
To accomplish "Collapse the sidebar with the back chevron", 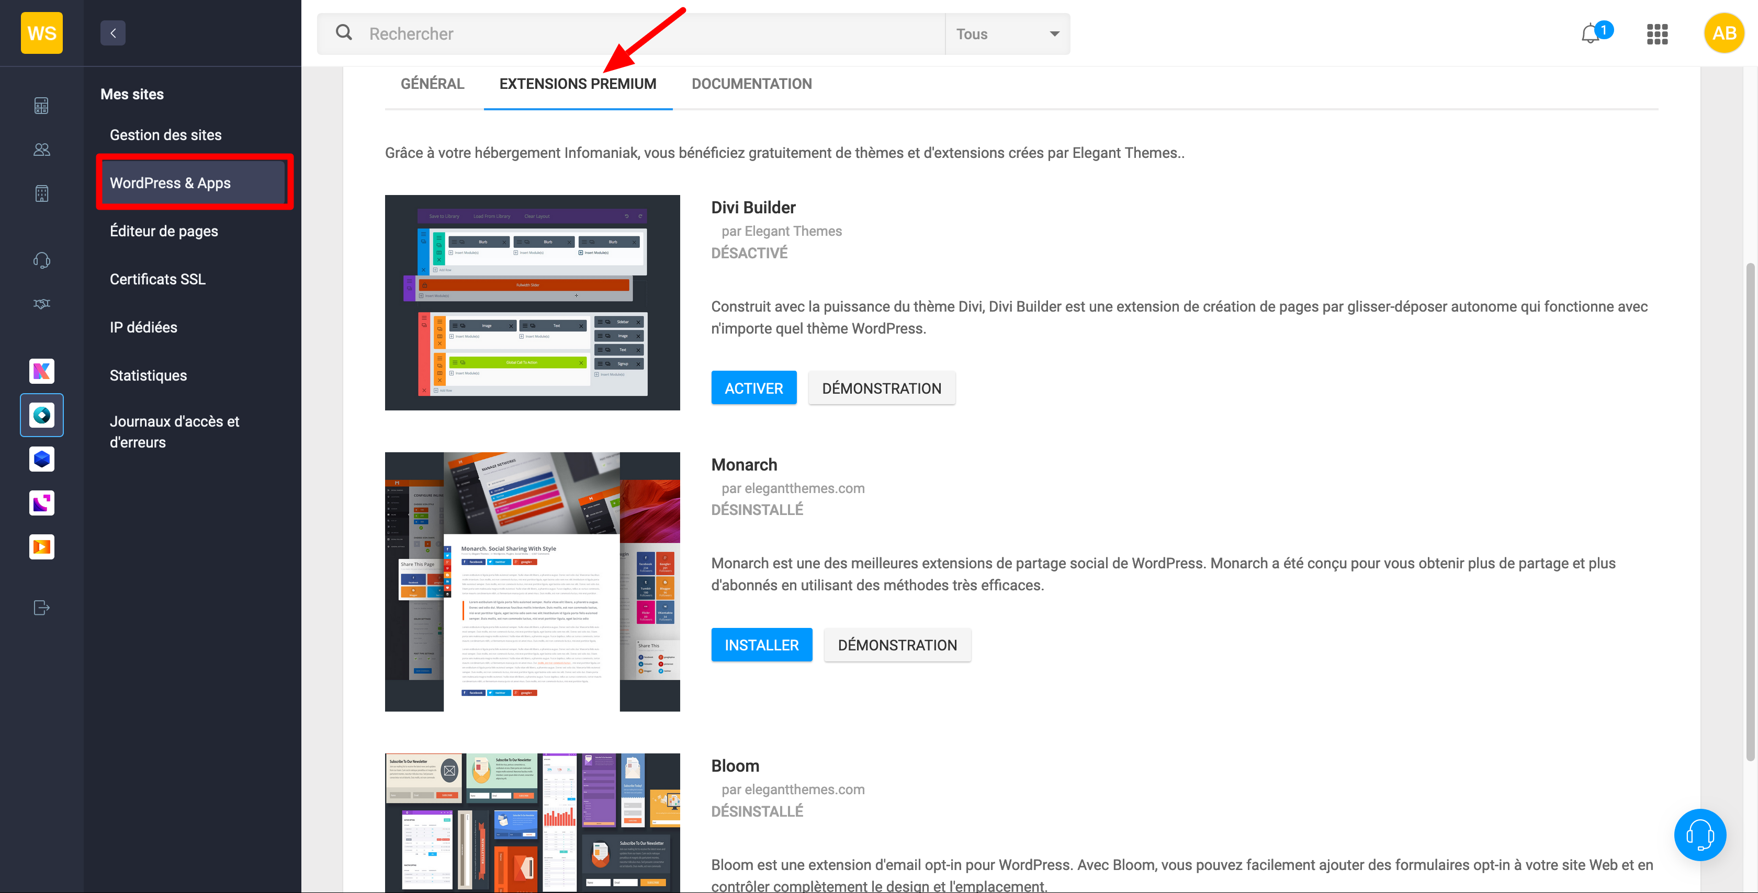I will (x=112, y=33).
